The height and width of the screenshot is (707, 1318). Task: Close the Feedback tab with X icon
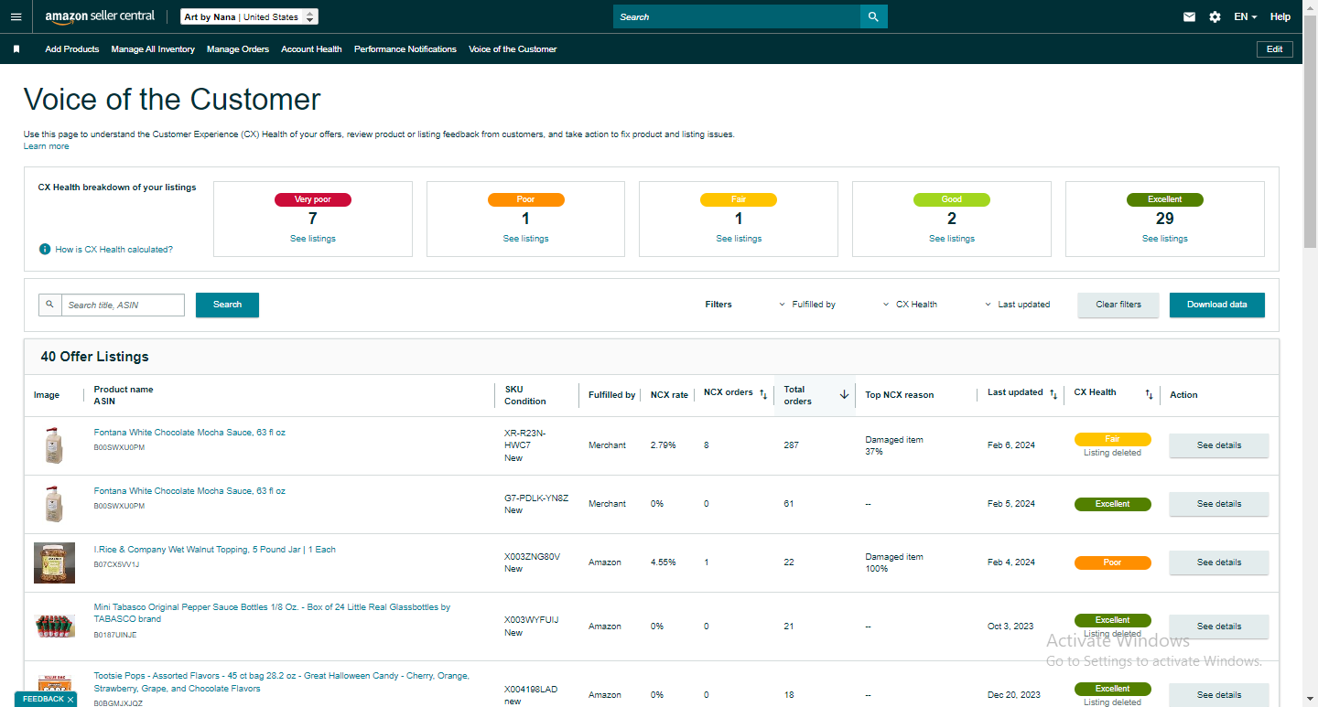(70, 700)
